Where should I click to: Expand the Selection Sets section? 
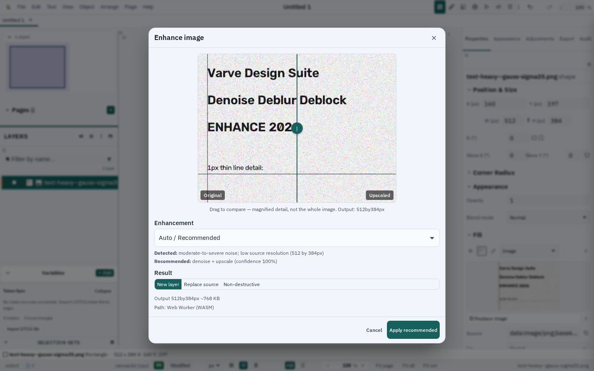(6, 343)
